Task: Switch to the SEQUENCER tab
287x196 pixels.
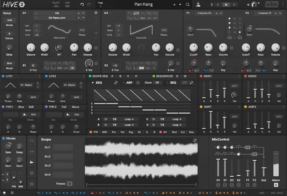Action: pyautogui.click(x=164, y=76)
